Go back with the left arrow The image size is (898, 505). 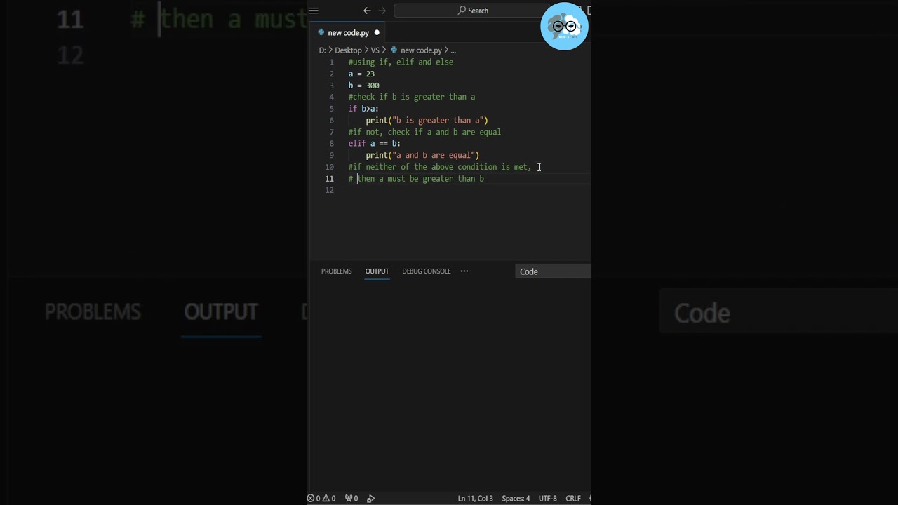coord(367,11)
